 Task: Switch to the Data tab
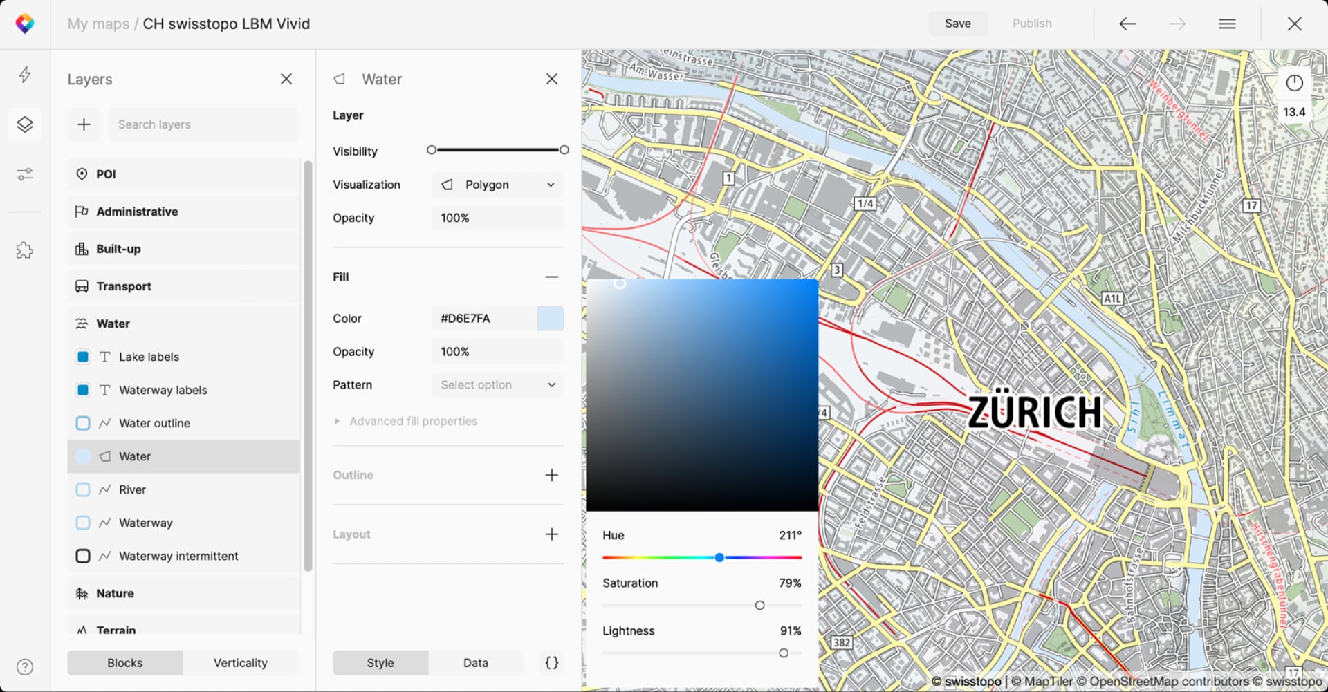(476, 663)
